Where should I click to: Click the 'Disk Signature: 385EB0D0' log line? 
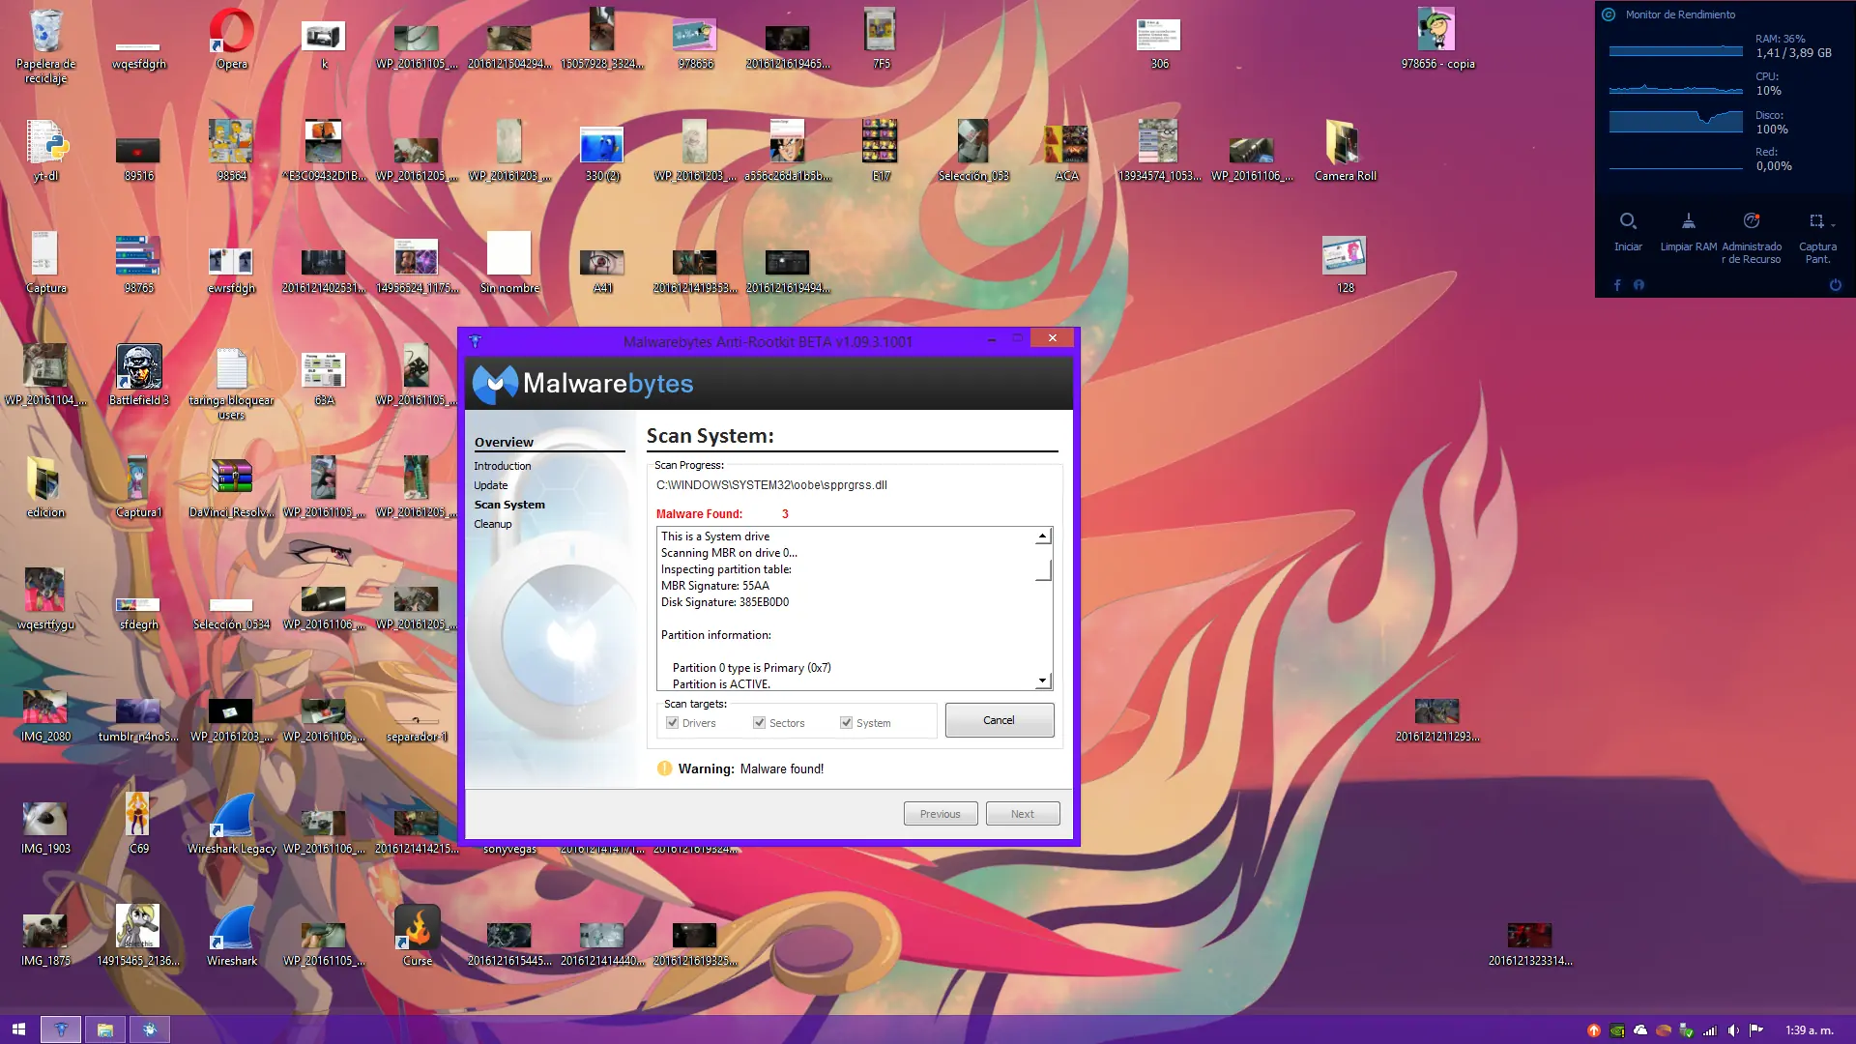725,602
